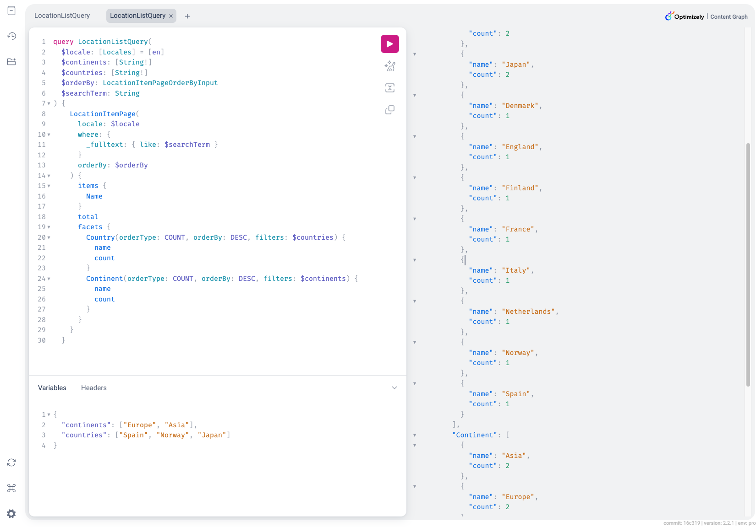Collapse the variables editor with the chevron

tap(394, 388)
